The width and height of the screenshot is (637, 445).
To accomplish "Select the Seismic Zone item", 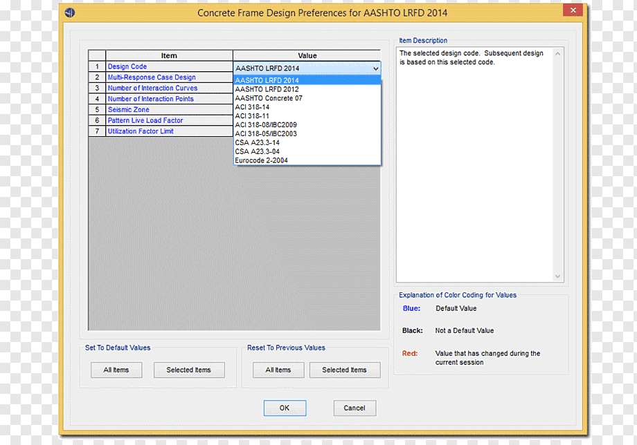I will [x=169, y=109].
